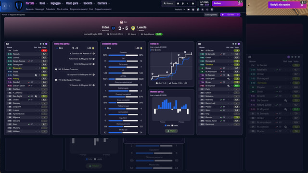This screenshot has height=173, width=308.
Task: Select the first grey view dot in LEE panel
Action: (233, 44)
